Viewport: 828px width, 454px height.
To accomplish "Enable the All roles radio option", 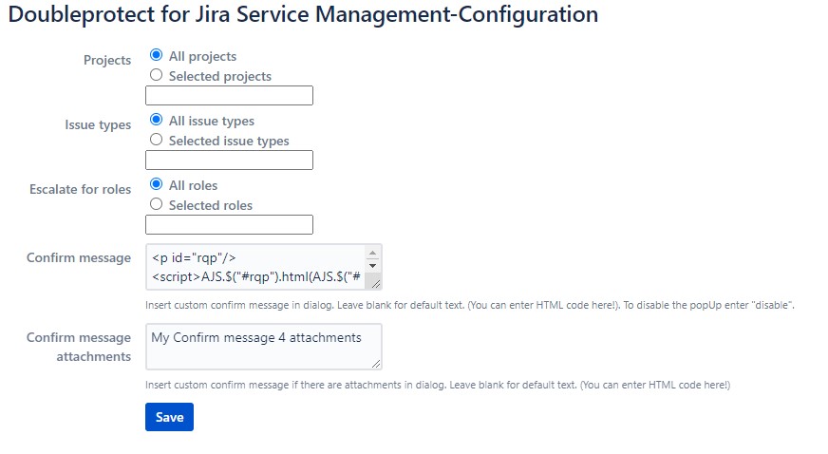I will coord(157,185).
